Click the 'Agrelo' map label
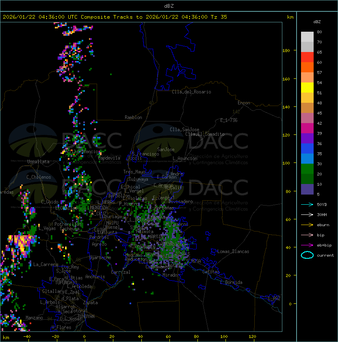The image size is (338, 342). [99, 244]
